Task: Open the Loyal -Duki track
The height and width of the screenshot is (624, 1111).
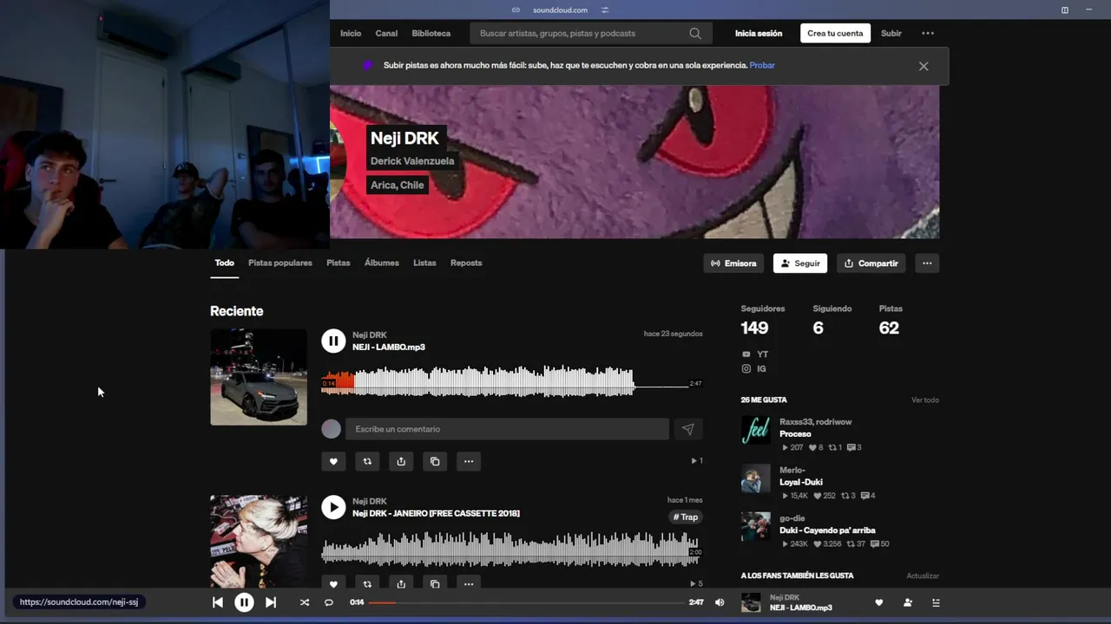Action: (801, 482)
